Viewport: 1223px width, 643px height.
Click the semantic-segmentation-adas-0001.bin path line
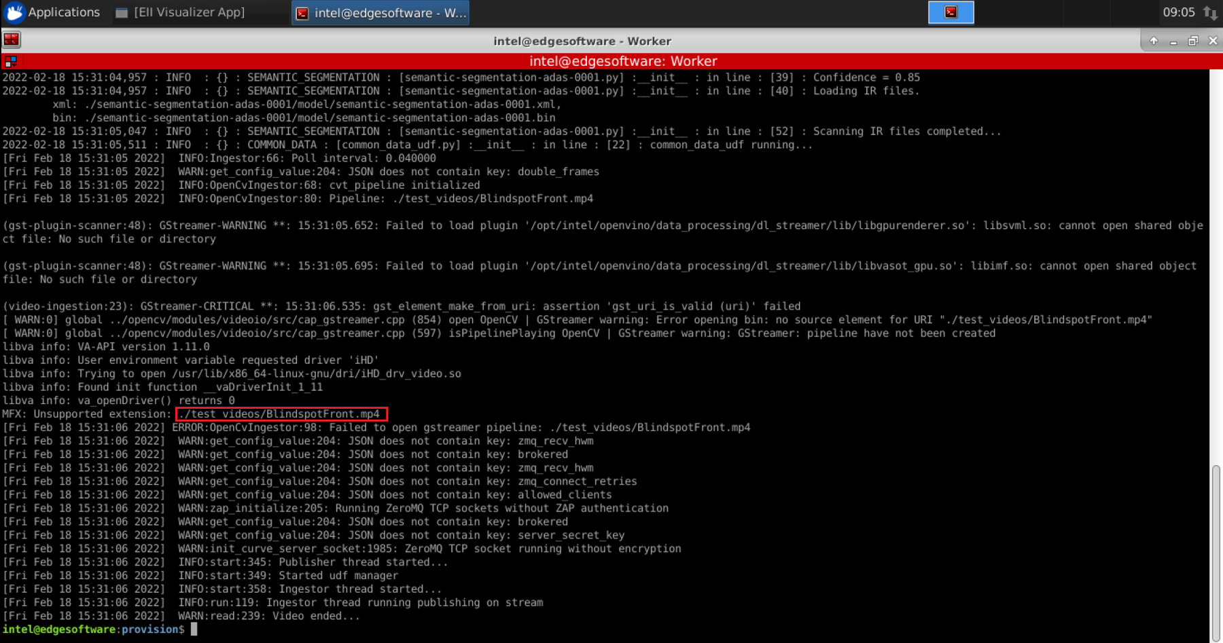tap(304, 118)
